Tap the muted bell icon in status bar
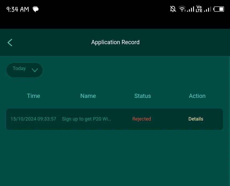Viewport: 230px width, 186px height. (x=173, y=9)
